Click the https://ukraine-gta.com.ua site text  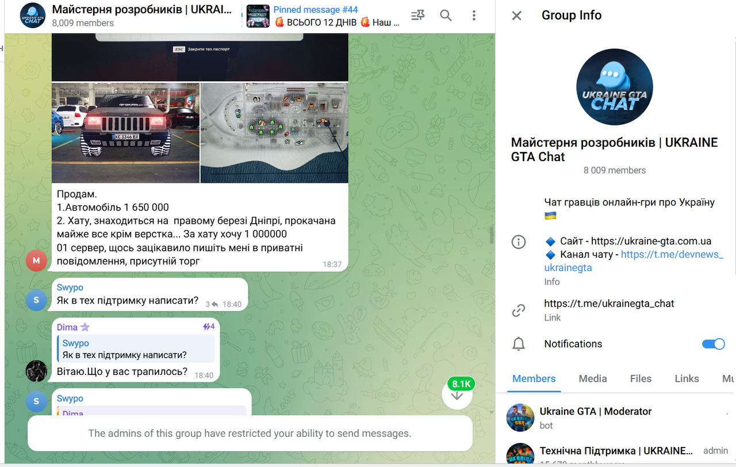pyautogui.click(x=651, y=241)
